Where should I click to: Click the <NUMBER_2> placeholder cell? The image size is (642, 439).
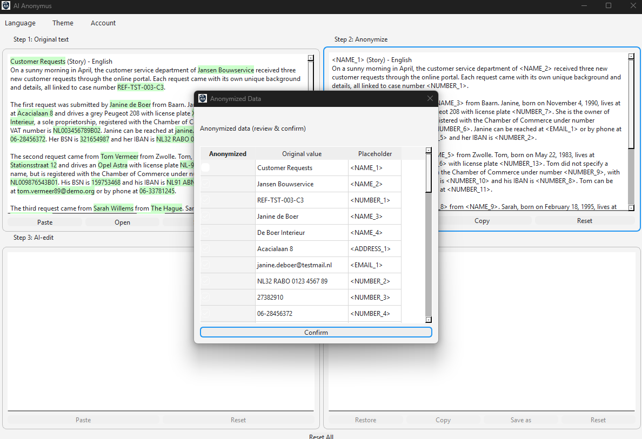click(x=374, y=281)
